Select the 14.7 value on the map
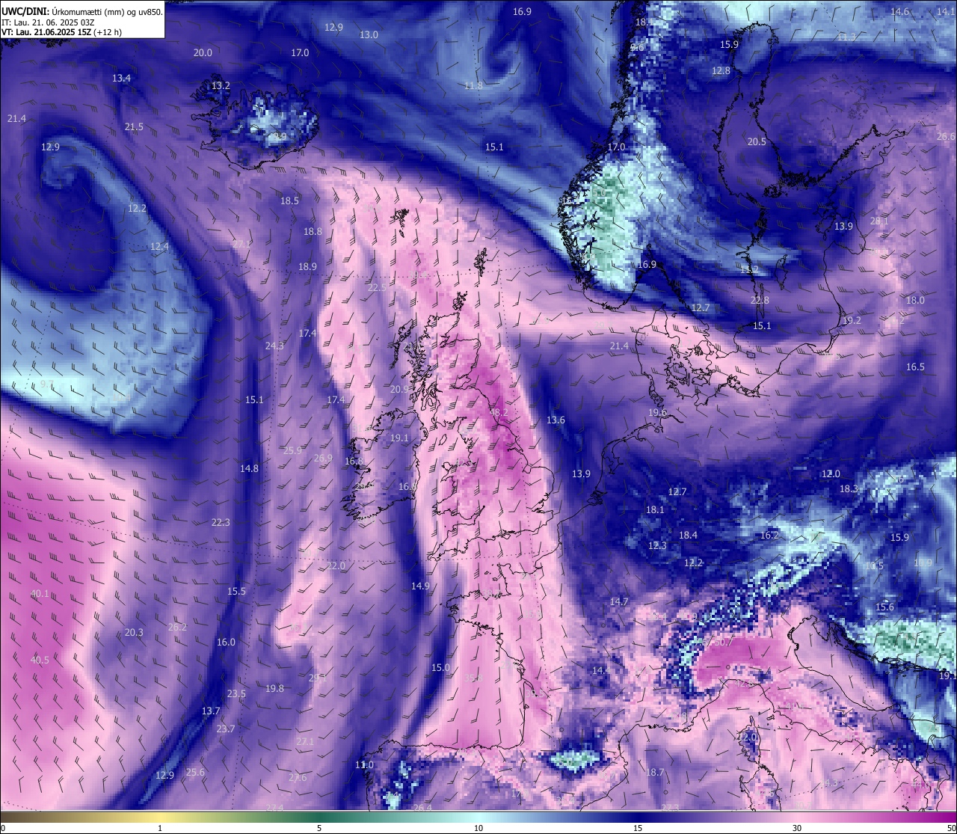The image size is (957, 834). 619,601
